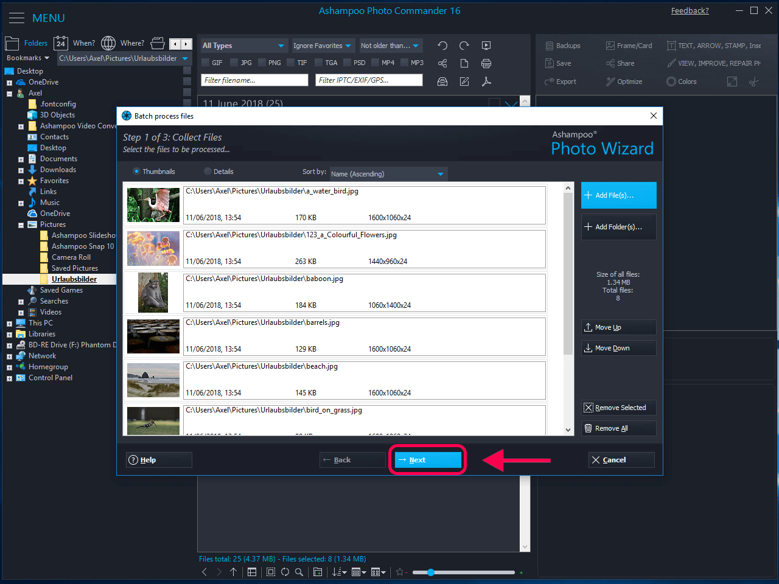The height and width of the screenshot is (584, 779).
Task: Open the Feedback? link
Action: tap(690, 11)
